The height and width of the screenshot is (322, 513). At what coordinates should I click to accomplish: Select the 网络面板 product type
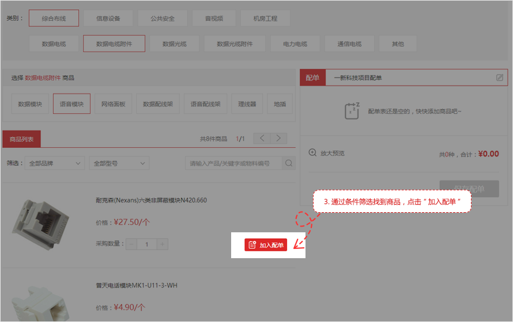[x=113, y=104]
